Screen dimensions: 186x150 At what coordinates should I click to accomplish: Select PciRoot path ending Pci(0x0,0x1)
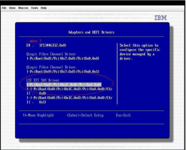63,71
